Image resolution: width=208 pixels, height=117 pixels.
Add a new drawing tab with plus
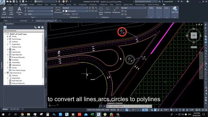pyautogui.click(x=60, y=20)
